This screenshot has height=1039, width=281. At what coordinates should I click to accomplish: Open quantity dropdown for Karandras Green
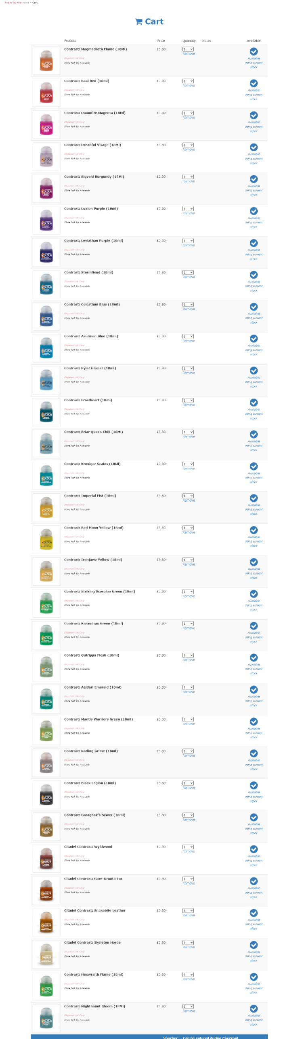click(188, 623)
